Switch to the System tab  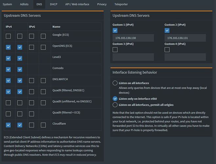8,4
